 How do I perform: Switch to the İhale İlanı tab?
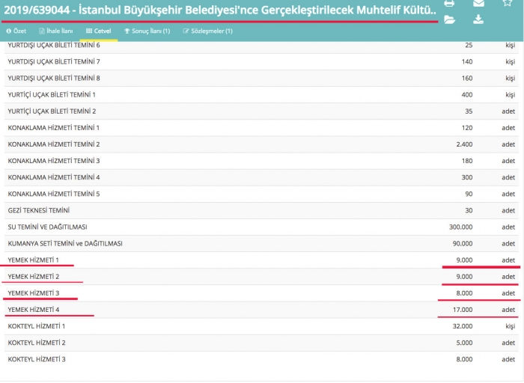[x=57, y=31]
